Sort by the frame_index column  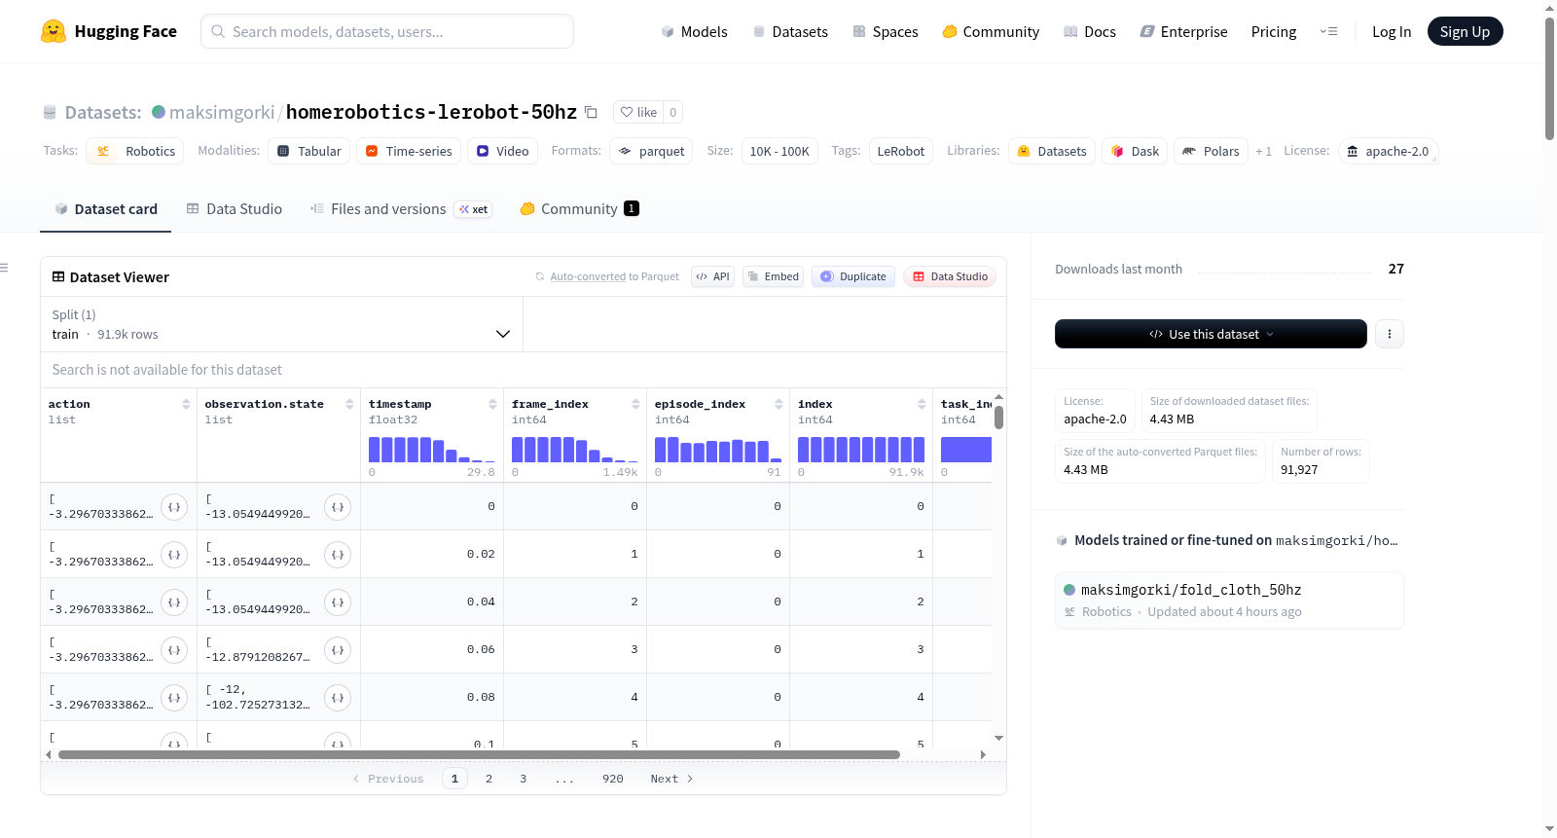[635, 404]
